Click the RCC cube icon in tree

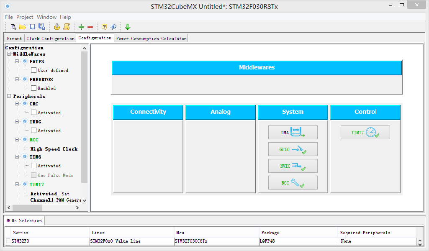pyautogui.click(x=25, y=139)
